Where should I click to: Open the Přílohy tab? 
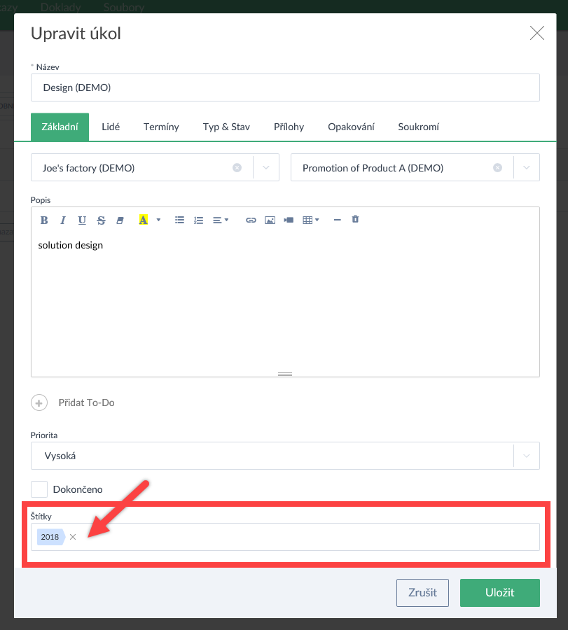289,127
